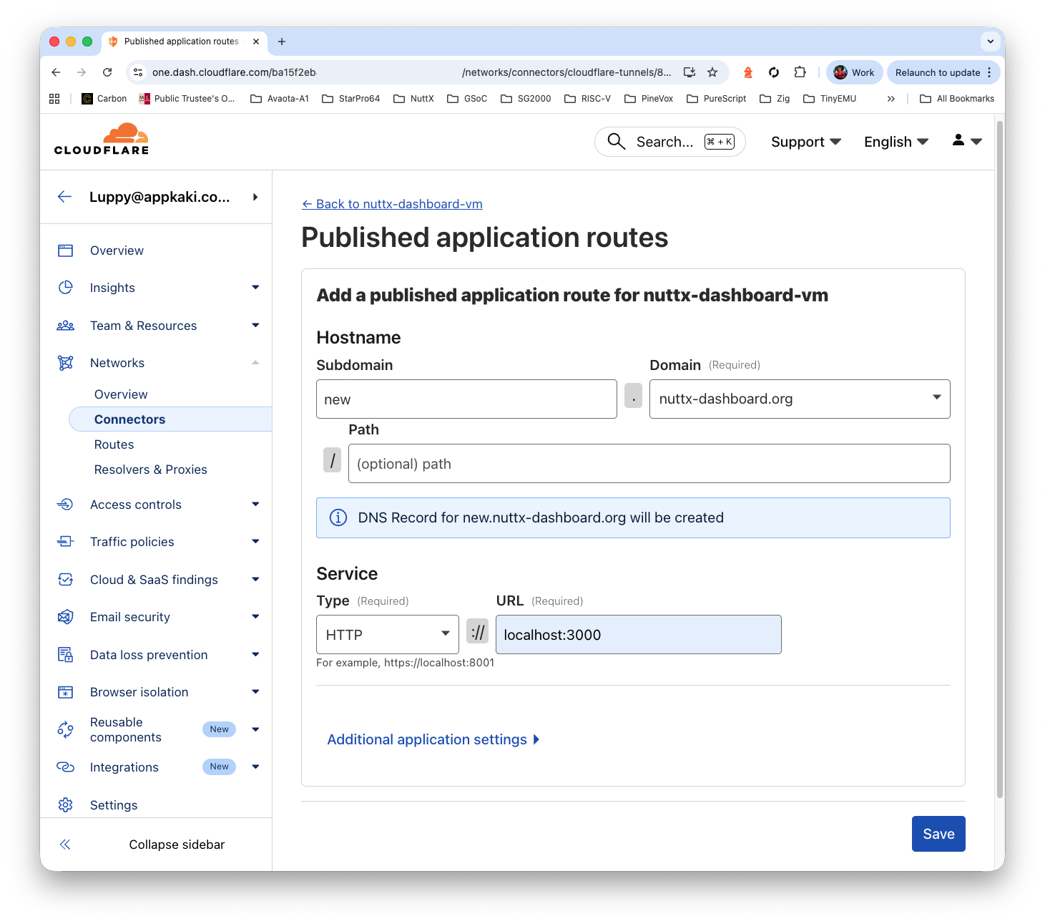Click the Browser isolation icon

[65, 691]
